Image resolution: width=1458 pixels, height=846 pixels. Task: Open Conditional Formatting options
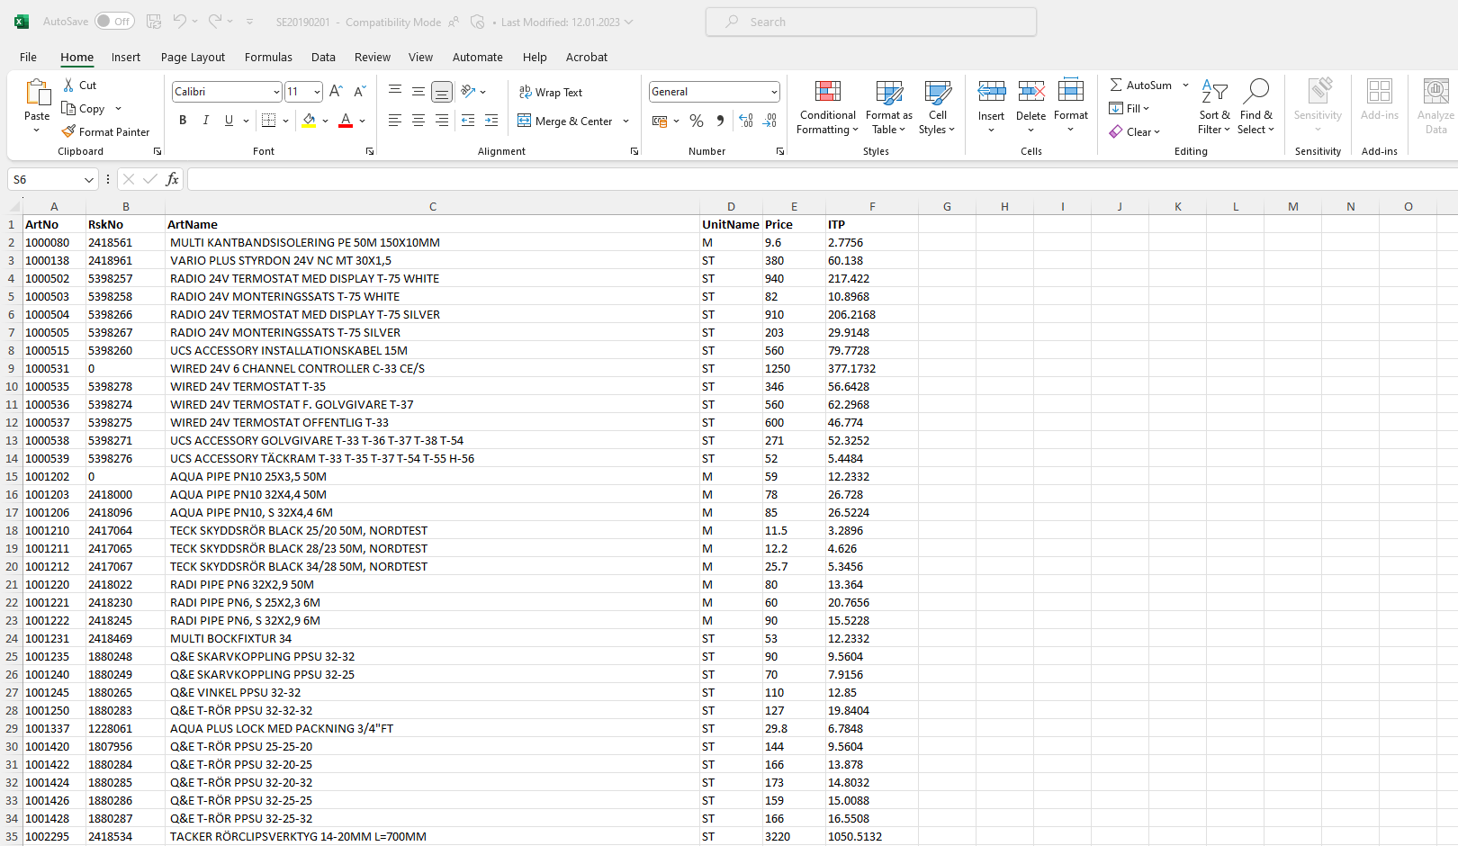pos(828,106)
